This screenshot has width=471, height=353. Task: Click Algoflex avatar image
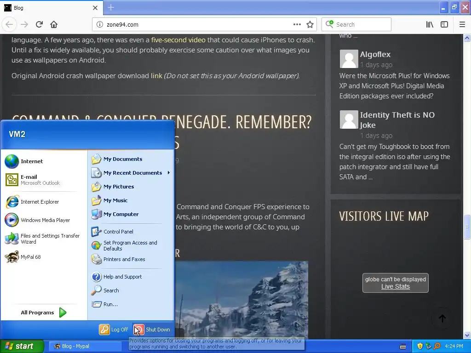(349, 59)
